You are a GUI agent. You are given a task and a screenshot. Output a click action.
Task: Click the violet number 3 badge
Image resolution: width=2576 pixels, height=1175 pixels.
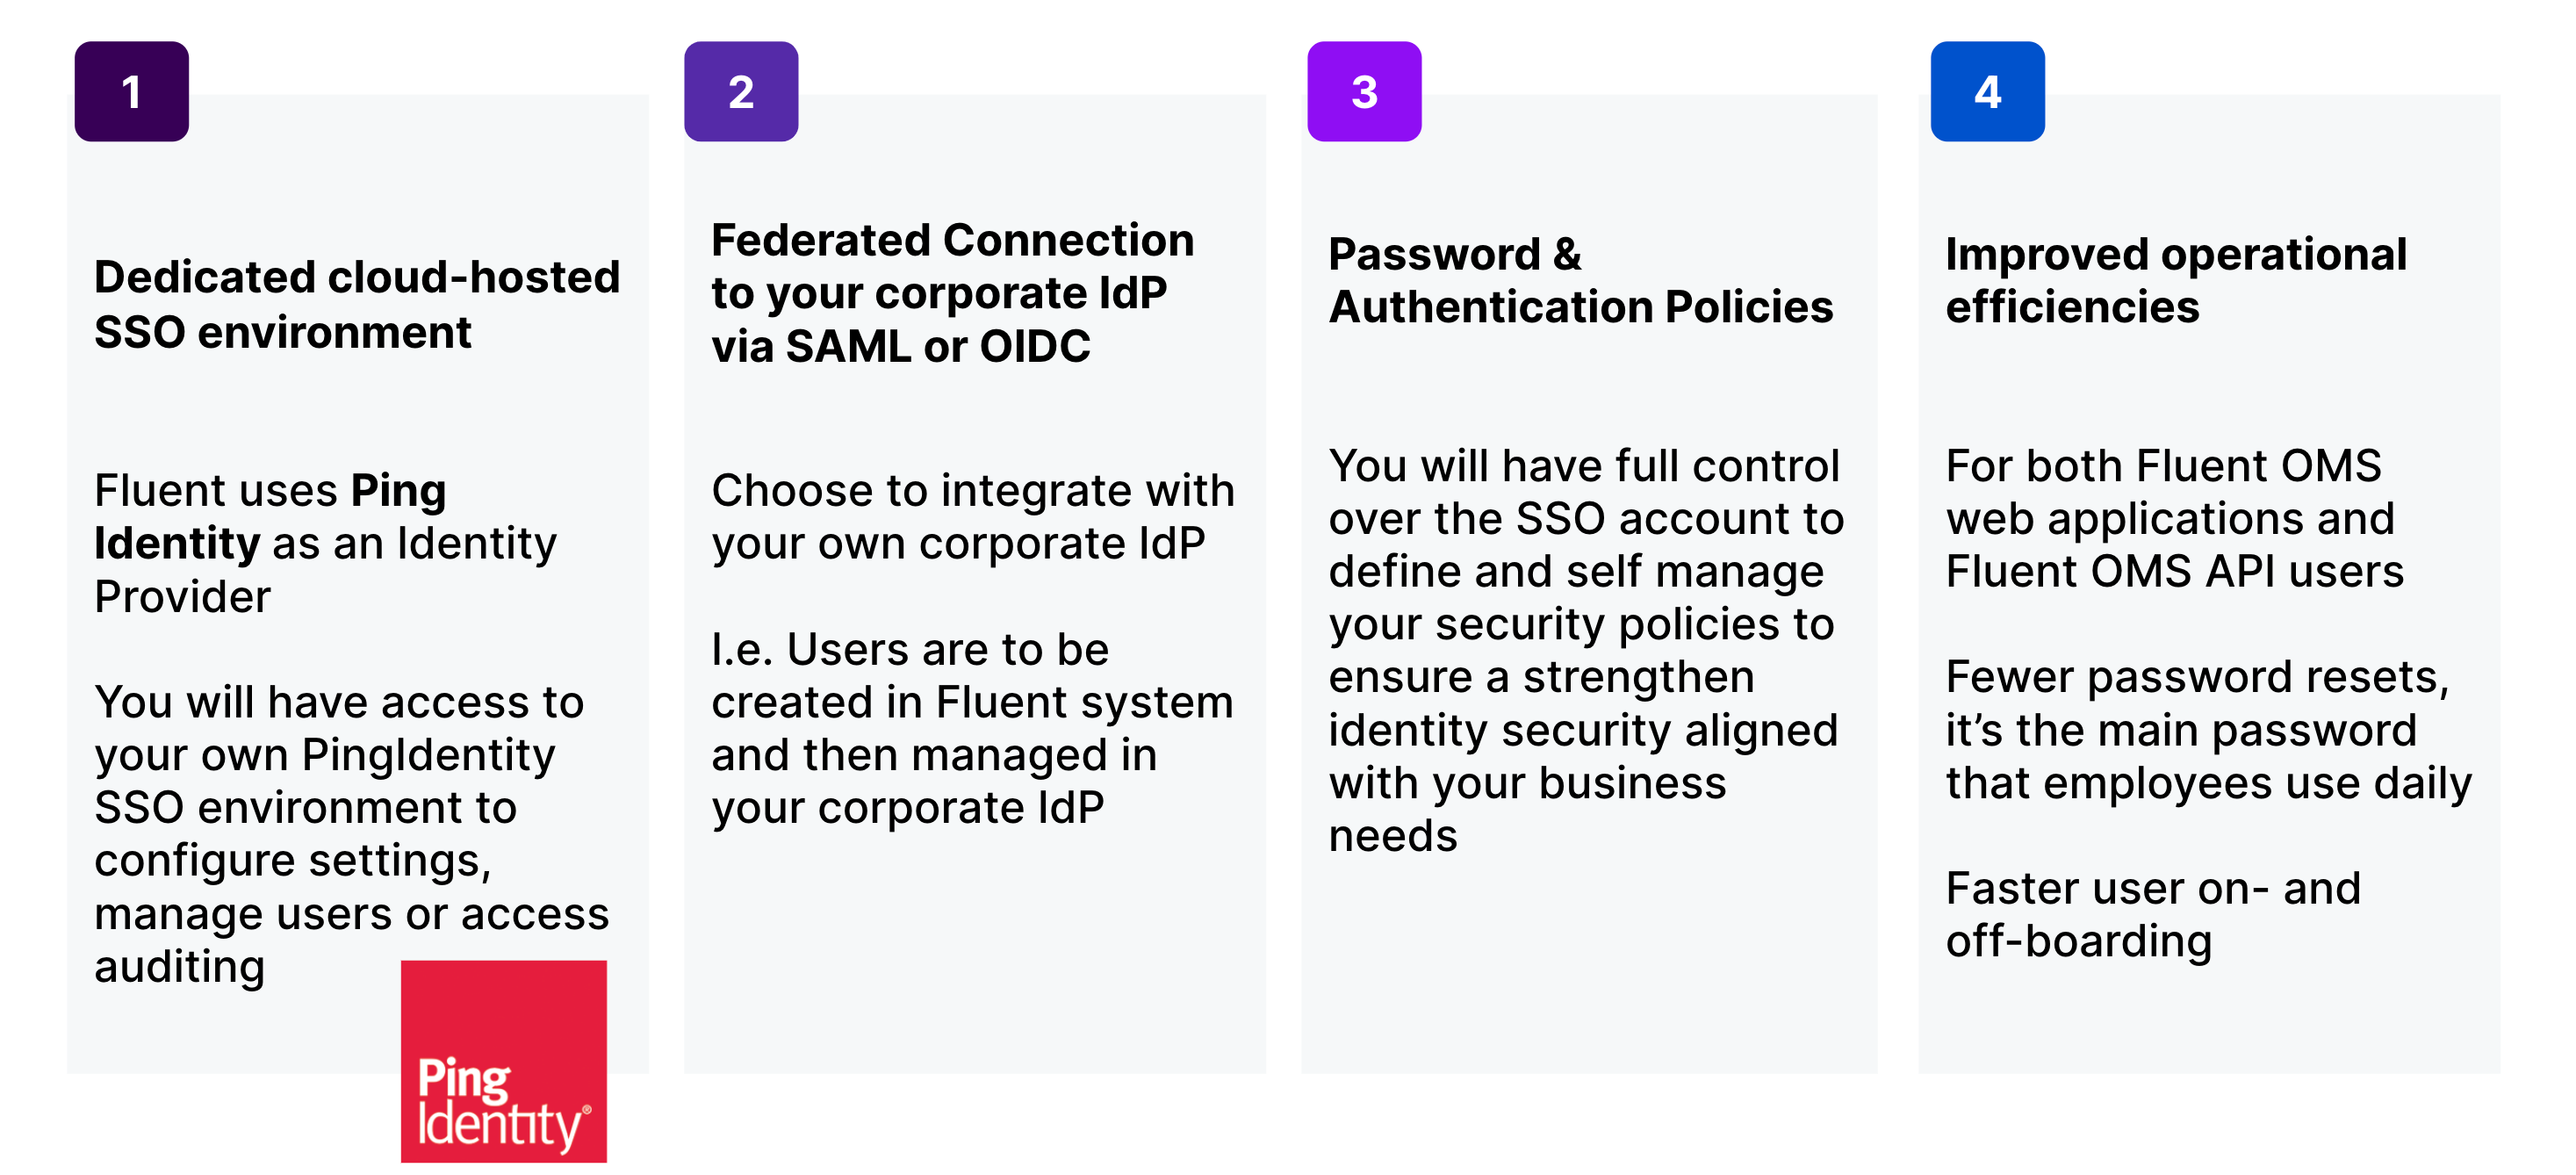[1363, 91]
